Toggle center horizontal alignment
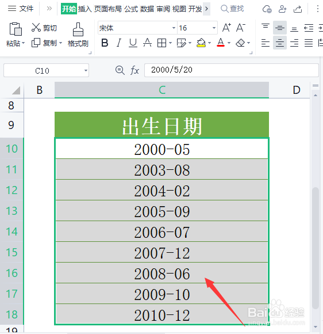This screenshot has width=323, height=334. 280,43
